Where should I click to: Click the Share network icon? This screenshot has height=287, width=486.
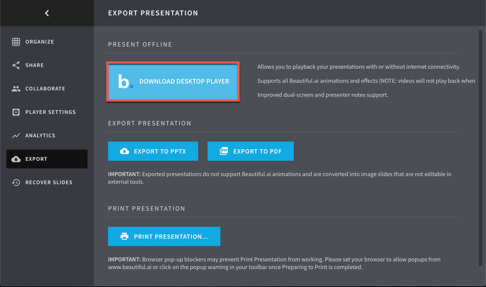(x=16, y=65)
